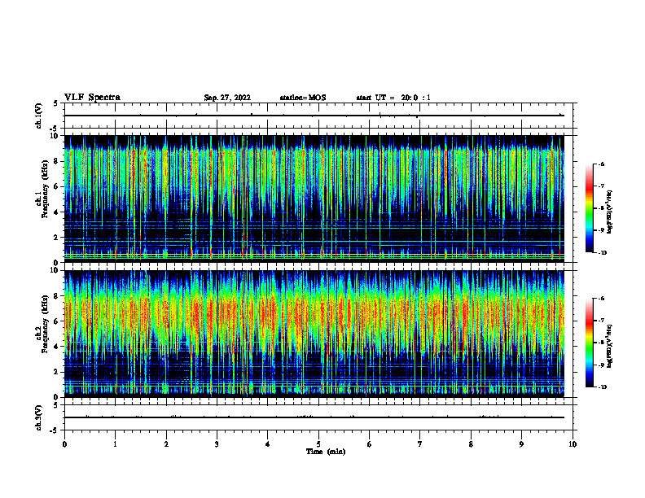
Task: Click time axis tick label "2"
Action: pos(166,444)
